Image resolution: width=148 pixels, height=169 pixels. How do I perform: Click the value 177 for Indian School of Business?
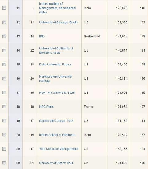tap(142, 135)
